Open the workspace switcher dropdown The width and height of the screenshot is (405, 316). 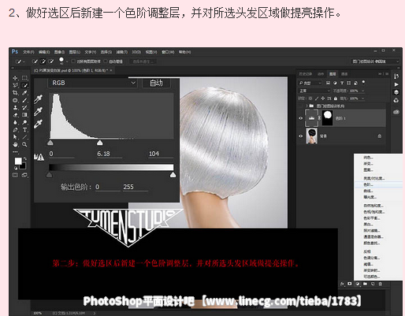(x=375, y=61)
